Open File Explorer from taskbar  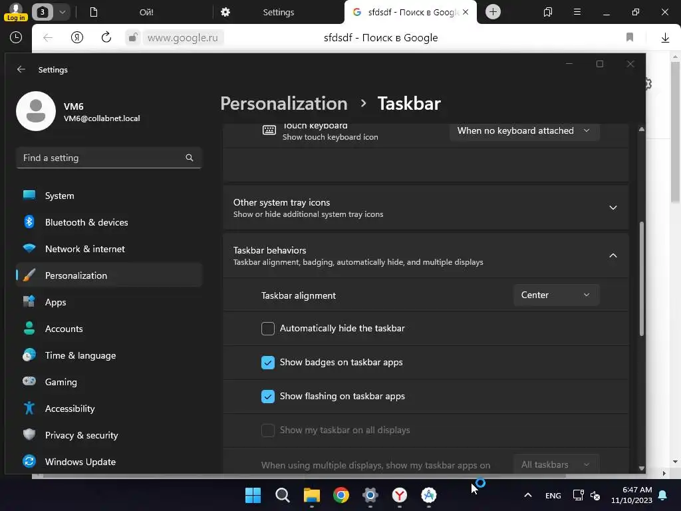tap(311, 495)
